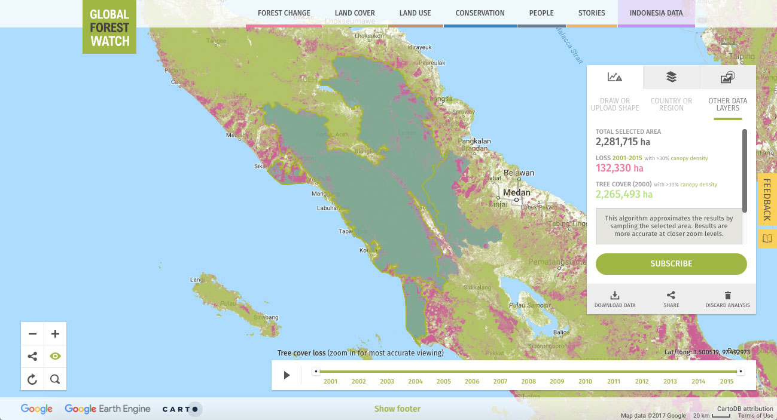Open the Land Cover menu

[x=355, y=13]
